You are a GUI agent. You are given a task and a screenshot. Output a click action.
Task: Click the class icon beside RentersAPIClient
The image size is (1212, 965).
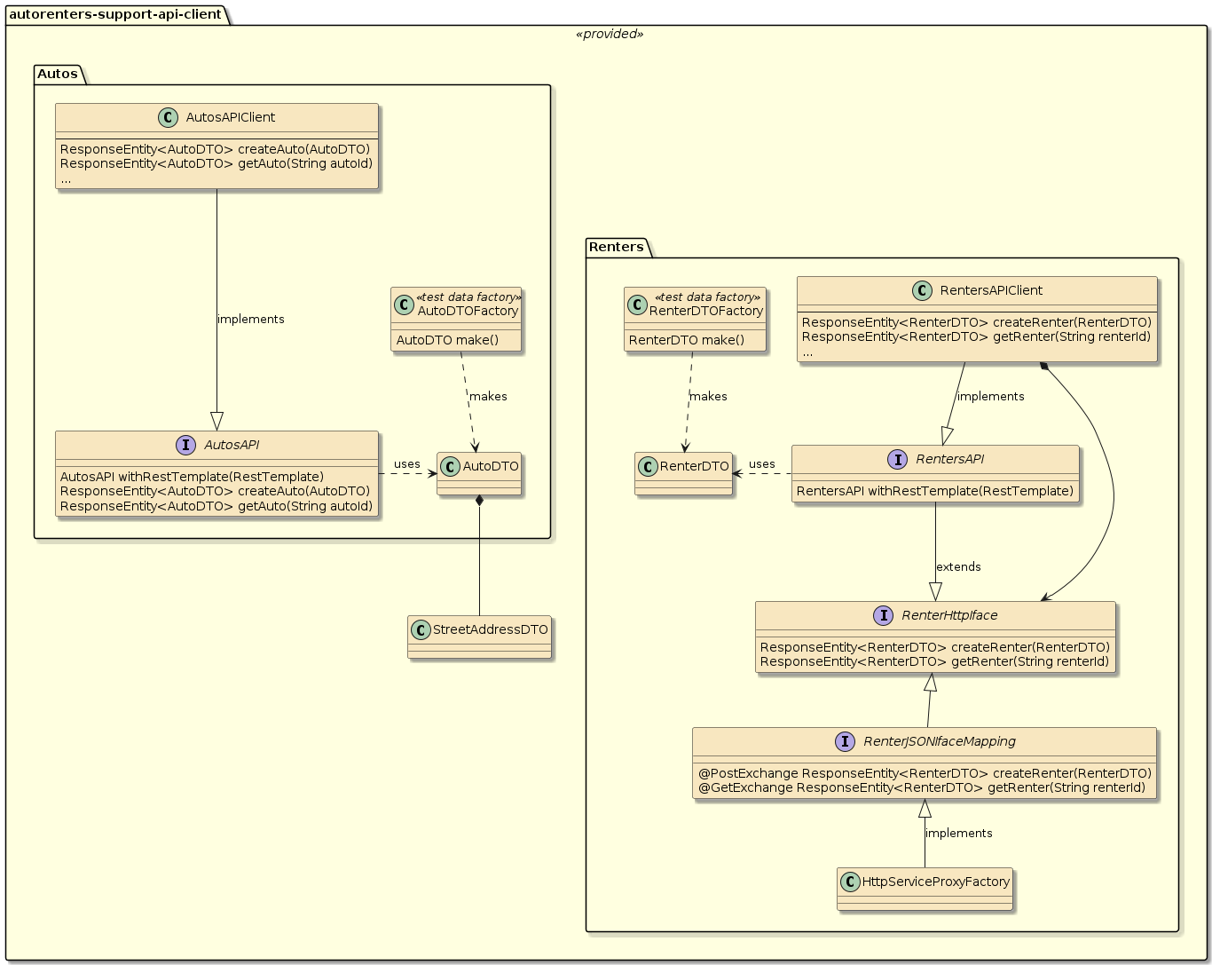pos(922,290)
